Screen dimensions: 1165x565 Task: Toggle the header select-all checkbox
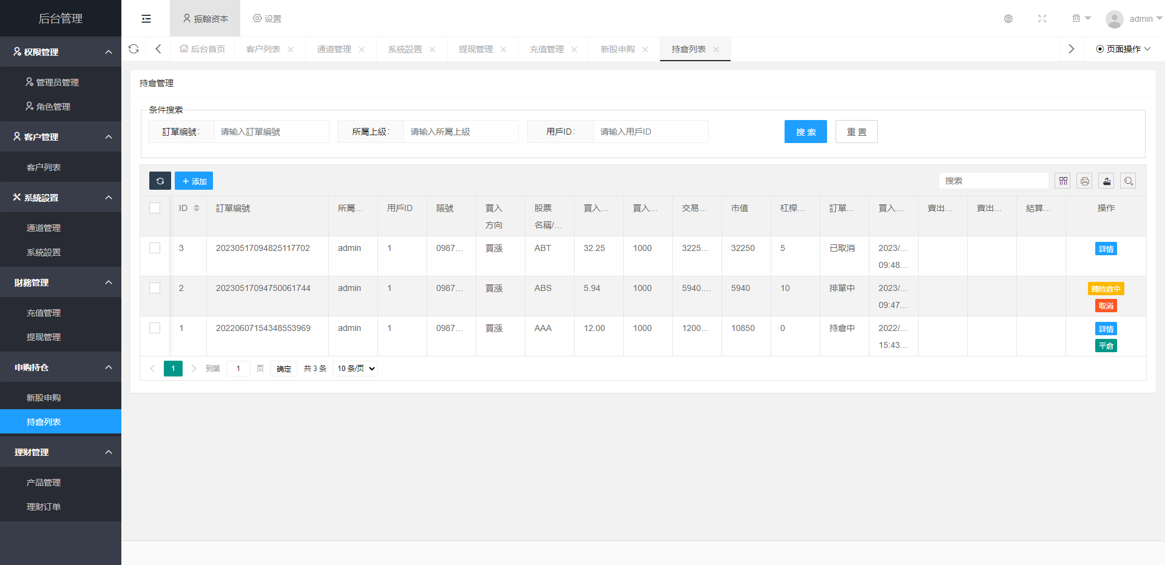pos(155,207)
